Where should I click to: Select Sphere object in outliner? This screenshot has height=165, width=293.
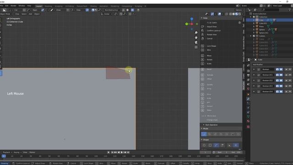261,29
